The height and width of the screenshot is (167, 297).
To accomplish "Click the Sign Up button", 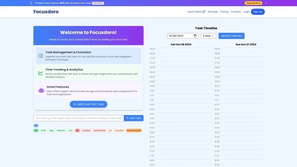I will pyautogui.click(x=258, y=12).
